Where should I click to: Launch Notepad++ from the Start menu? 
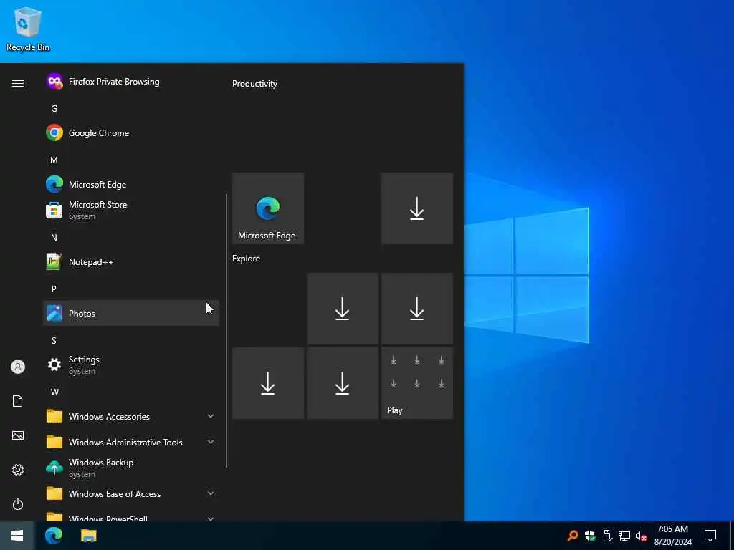pyautogui.click(x=130, y=262)
